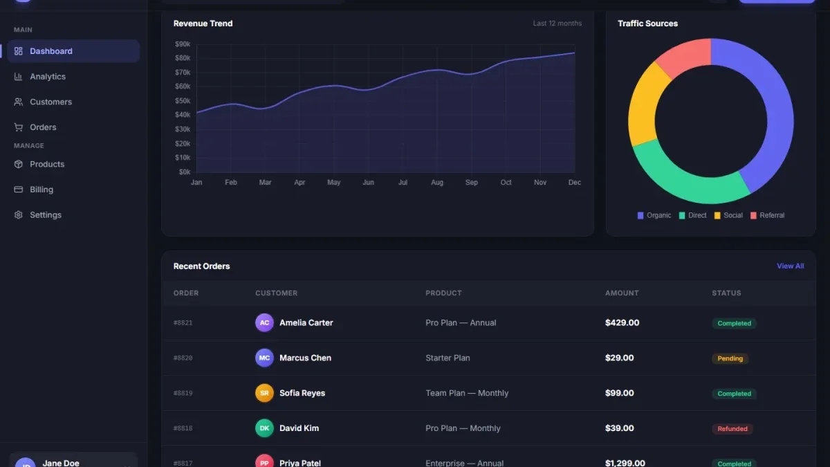Click the Team Plan — Monthly product

pyautogui.click(x=467, y=393)
